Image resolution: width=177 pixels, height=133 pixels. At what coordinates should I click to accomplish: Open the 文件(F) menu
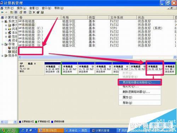(9, 8)
